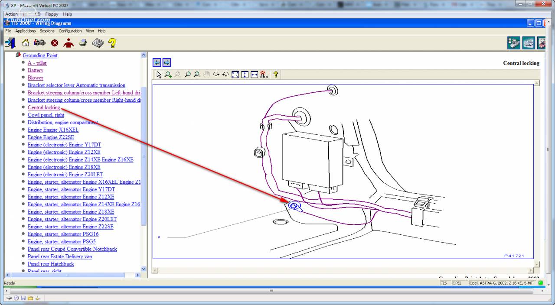555x305 pixels.
Task: Select the zoom in magnifier tool
Action: coord(168,75)
